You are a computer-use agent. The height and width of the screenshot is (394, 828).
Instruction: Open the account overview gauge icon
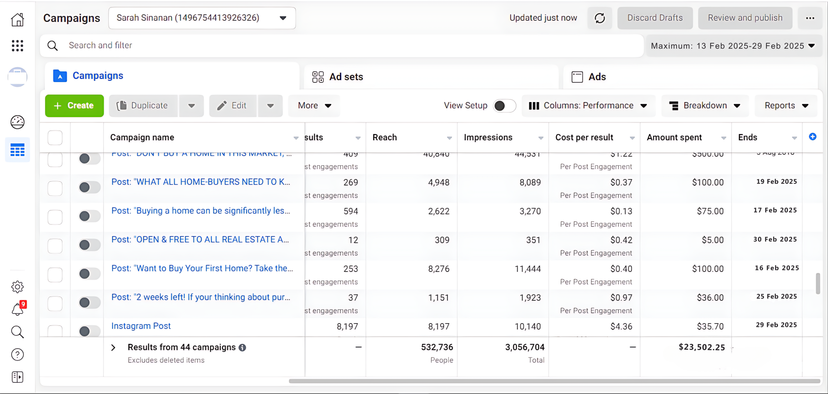tap(17, 122)
